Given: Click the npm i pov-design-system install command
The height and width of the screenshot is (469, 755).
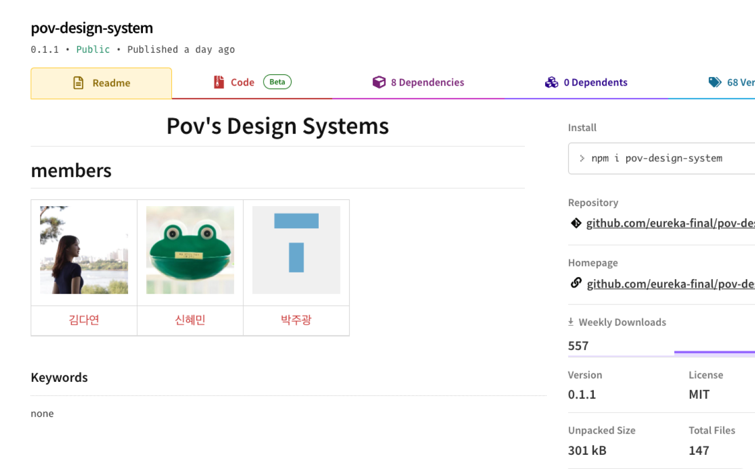Looking at the screenshot, I should point(657,158).
